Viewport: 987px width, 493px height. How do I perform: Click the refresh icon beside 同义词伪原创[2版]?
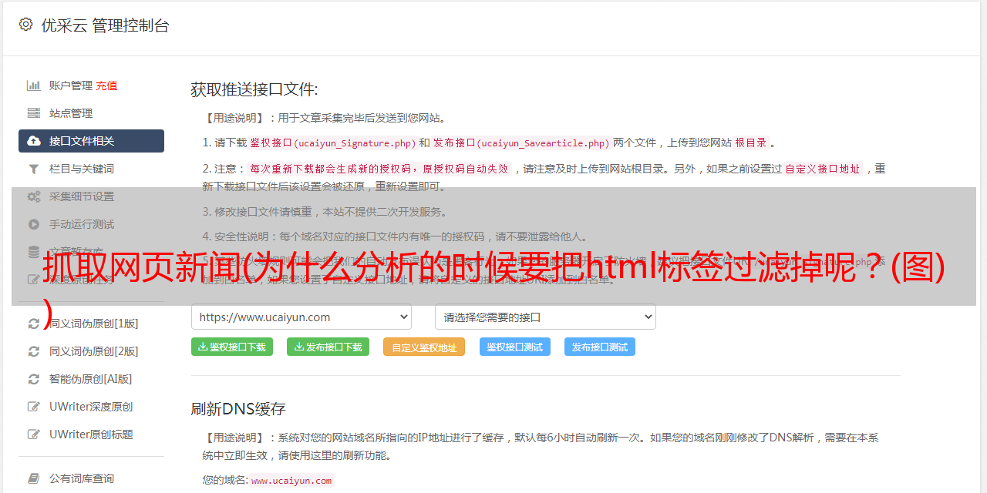(x=34, y=351)
